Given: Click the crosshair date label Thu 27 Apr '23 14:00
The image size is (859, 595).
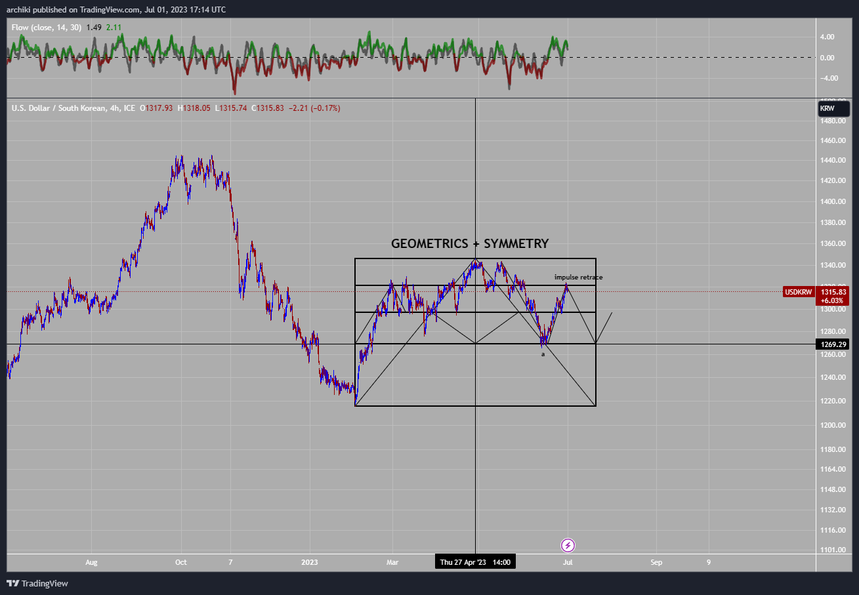Looking at the screenshot, I should tap(475, 562).
